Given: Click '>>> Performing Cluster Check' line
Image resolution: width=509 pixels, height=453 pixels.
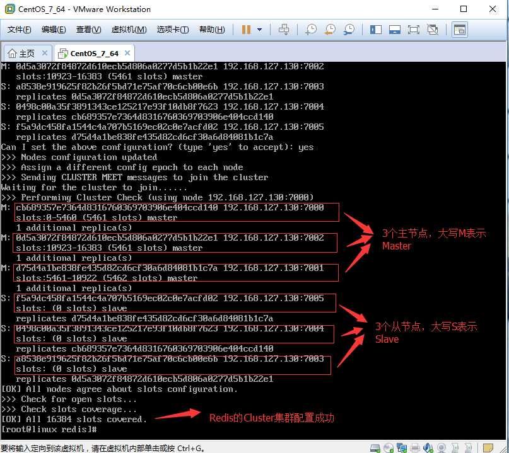Looking at the screenshot, I should (x=157, y=197).
